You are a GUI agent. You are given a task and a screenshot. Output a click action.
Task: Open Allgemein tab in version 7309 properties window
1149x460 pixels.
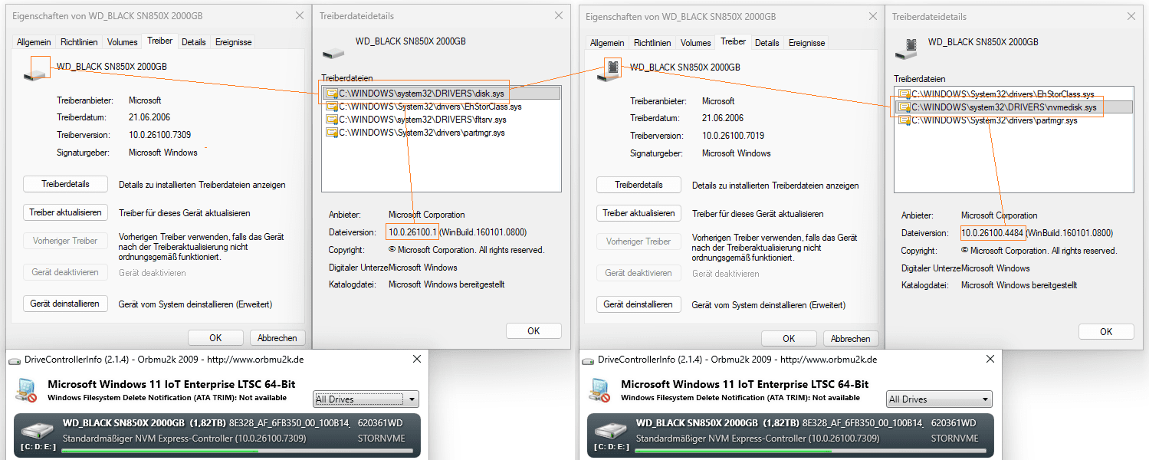[x=34, y=42]
